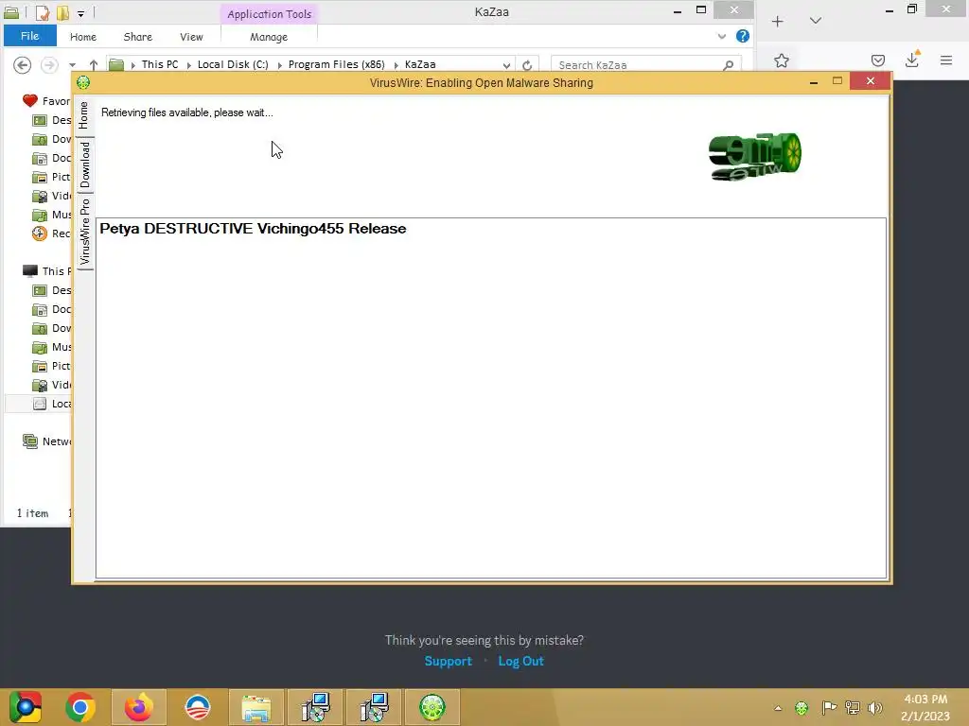
Task: Open Firefox list all tabs chevron
Action: [x=816, y=21]
